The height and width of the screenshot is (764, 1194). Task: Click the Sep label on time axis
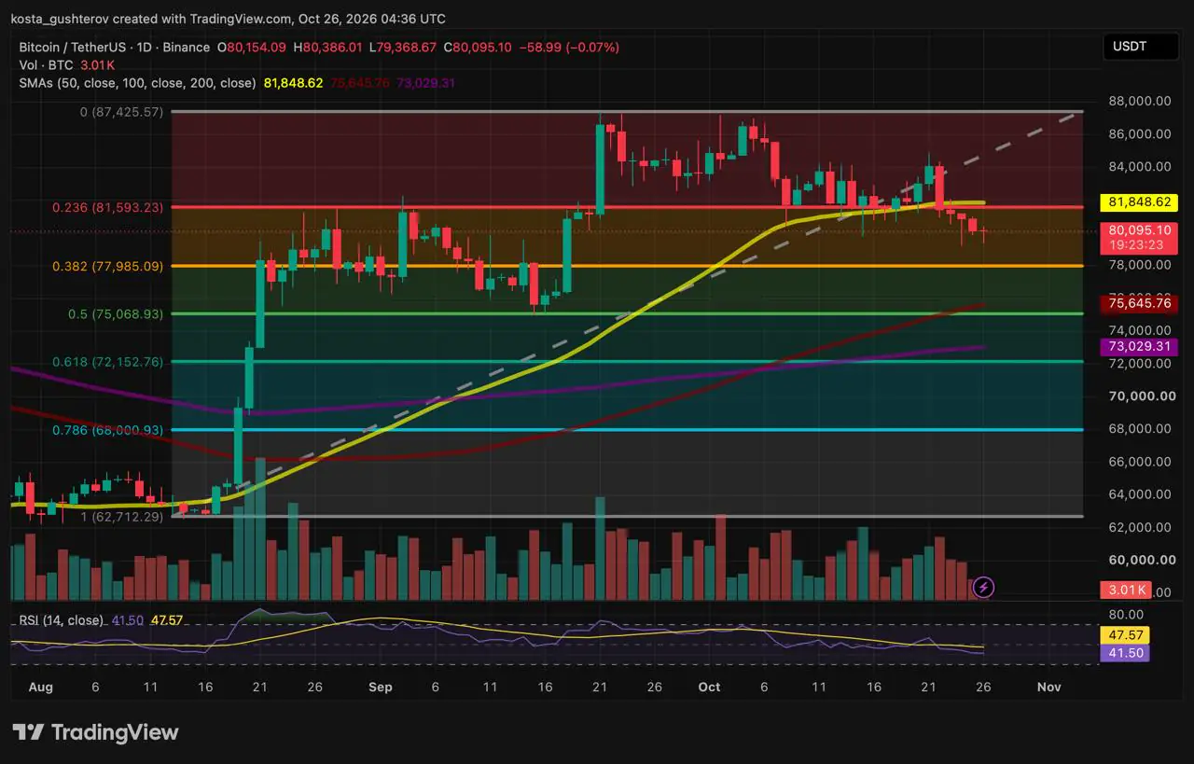pyautogui.click(x=381, y=687)
